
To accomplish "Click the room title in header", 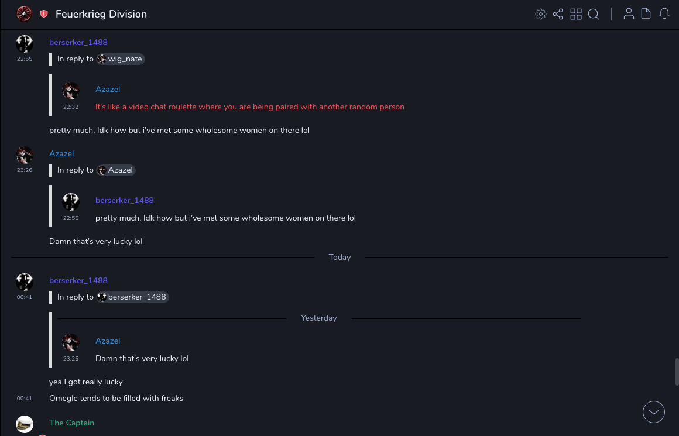I will 101,14.
